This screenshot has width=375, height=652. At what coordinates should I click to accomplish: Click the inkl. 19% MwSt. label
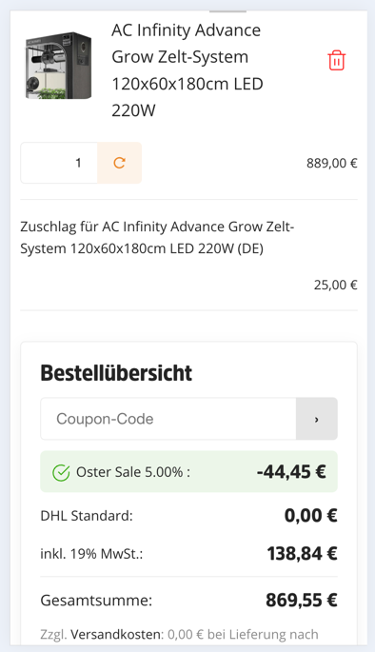click(x=91, y=554)
